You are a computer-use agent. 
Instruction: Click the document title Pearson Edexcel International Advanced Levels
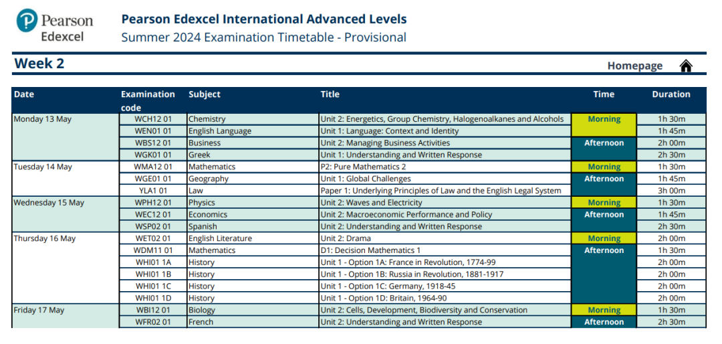coord(264,19)
